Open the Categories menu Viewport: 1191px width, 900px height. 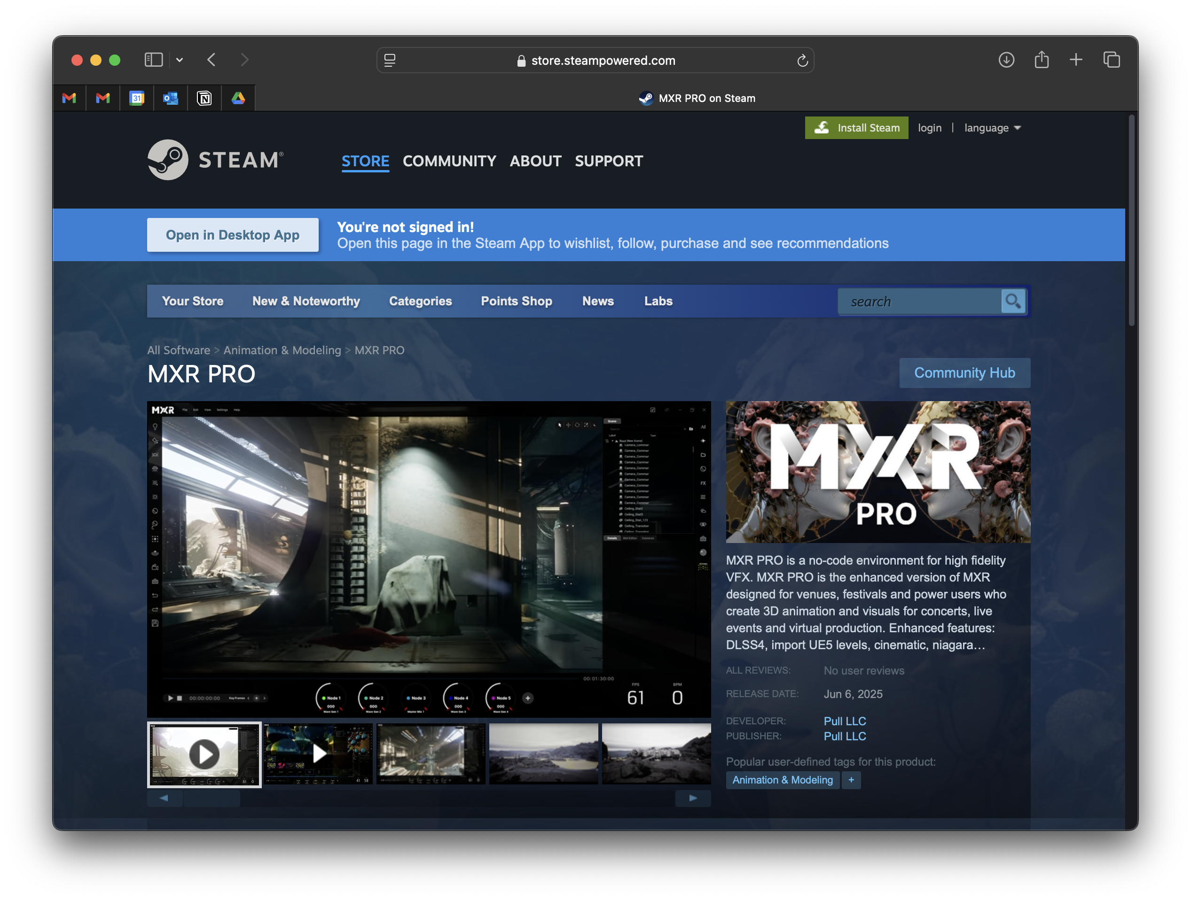click(x=421, y=301)
